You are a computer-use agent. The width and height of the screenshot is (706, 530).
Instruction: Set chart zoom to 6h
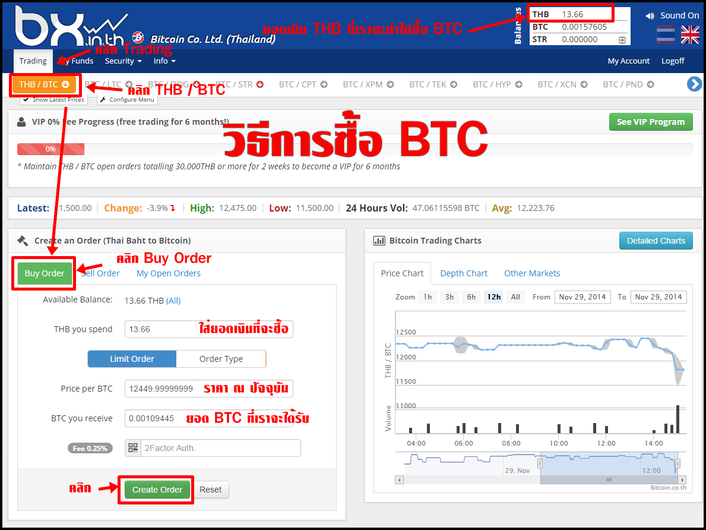471,297
